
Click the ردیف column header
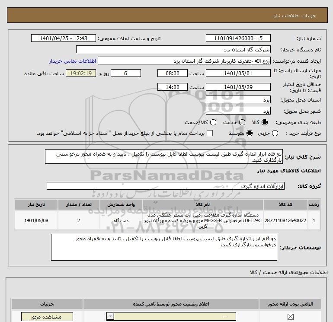coord(314,204)
